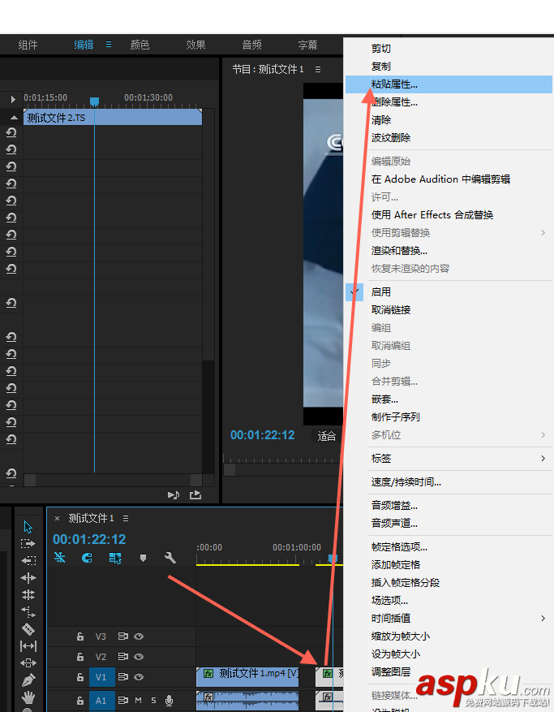This screenshot has width=554, height=712.
Task: Hide track V1 output eye
Action: click(x=139, y=677)
